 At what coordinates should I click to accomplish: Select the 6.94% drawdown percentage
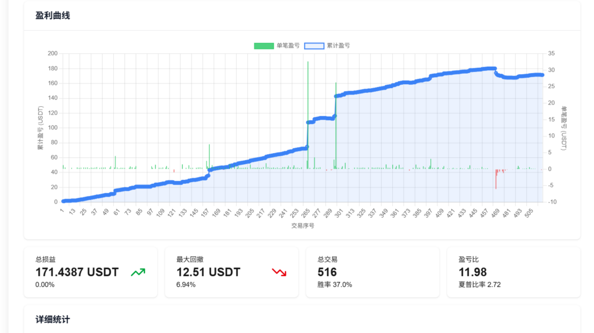click(x=186, y=285)
